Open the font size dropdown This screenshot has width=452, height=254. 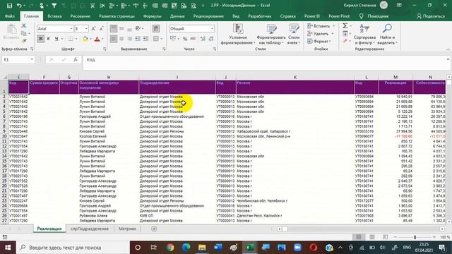86,28
